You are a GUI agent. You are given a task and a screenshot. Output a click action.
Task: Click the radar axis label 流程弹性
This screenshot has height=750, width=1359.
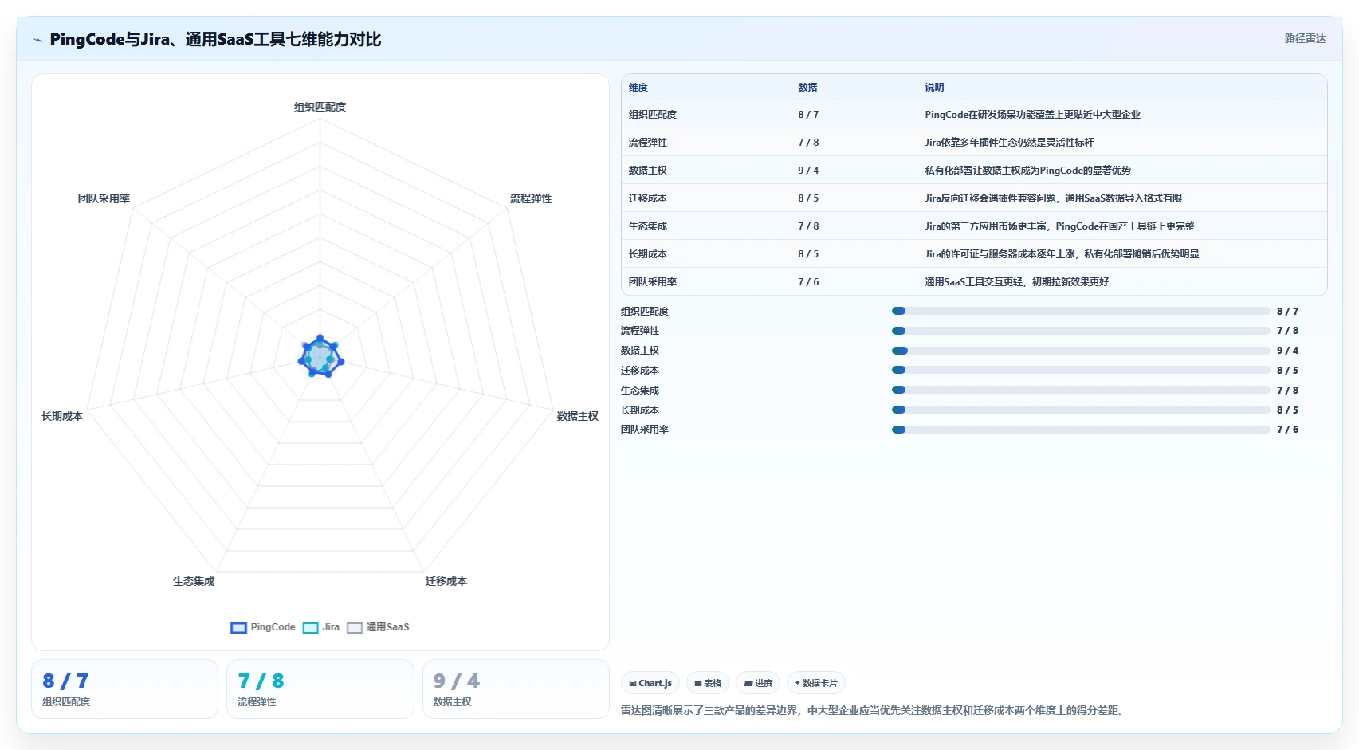[x=531, y=198]
